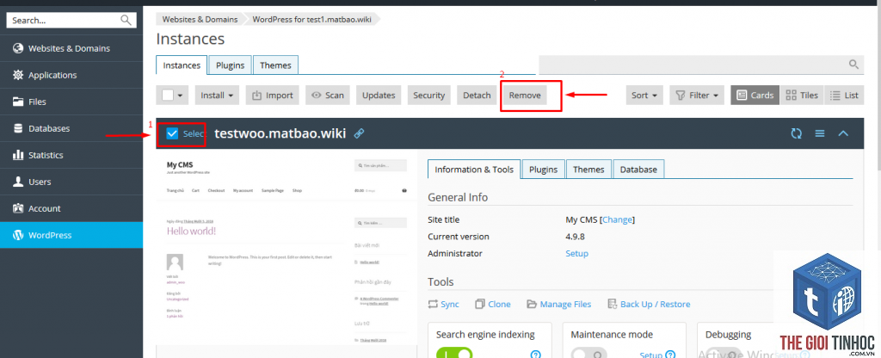Select the Information & Tools tab
This screenshot has height=358, width=881.
click(474, 170)
